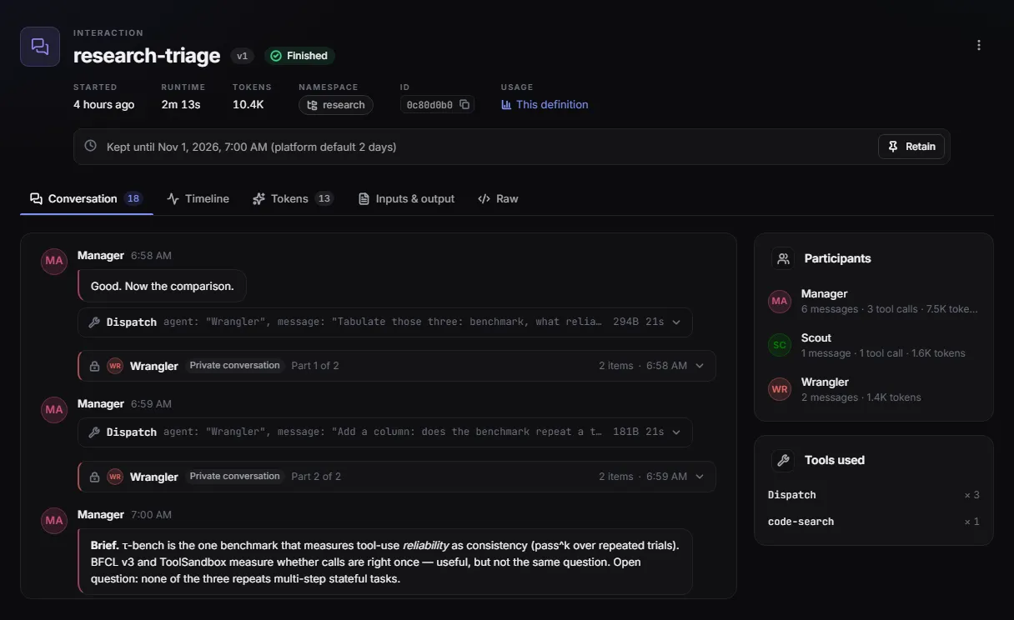Click the lock icon on Wrangler Part 1
1014x620 pixels.
pyautogui.click(x=94, y=366)
